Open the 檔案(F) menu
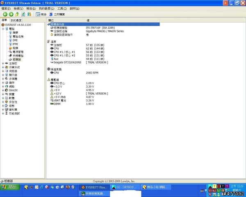Screen dimensions: 246x197 coord(6,9)
